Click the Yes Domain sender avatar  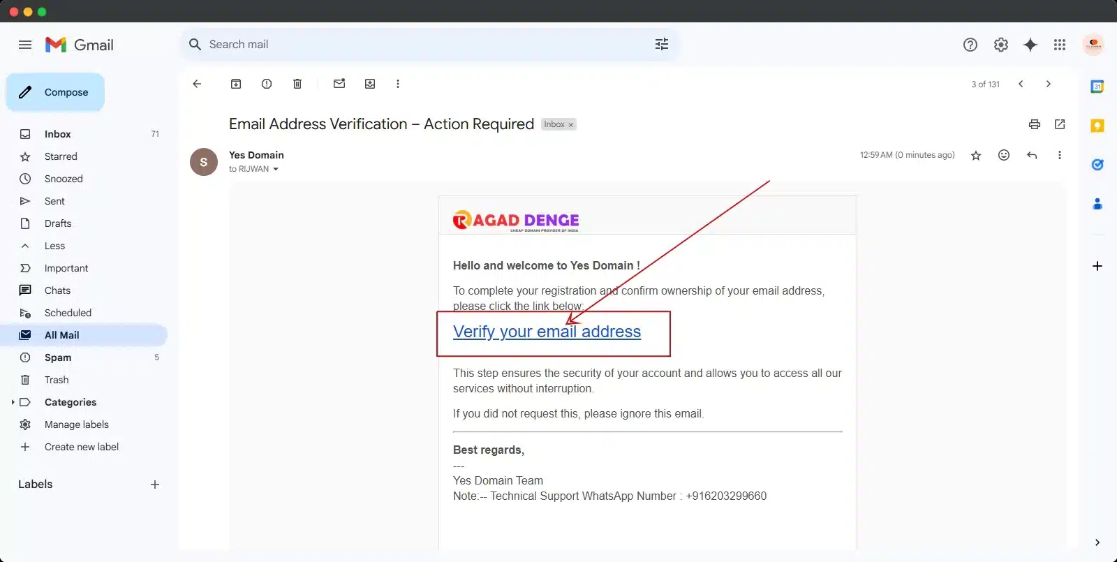click(x=204, y=162)
